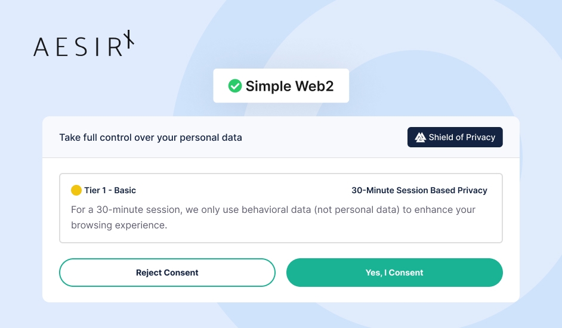The image size is (562, 328).
Task: Click the word Privacy in the dark button
Action: 481,137
